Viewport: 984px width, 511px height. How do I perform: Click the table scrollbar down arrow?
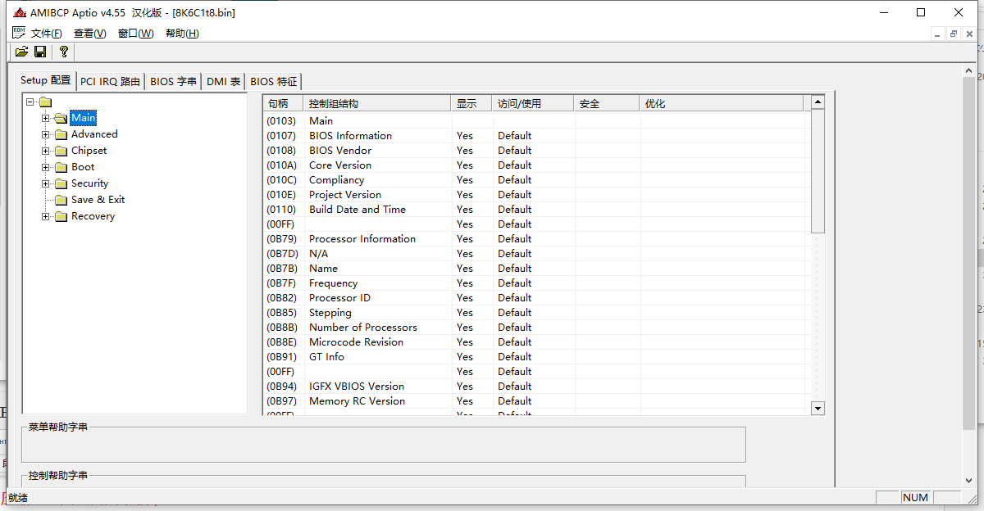(817, 407)
